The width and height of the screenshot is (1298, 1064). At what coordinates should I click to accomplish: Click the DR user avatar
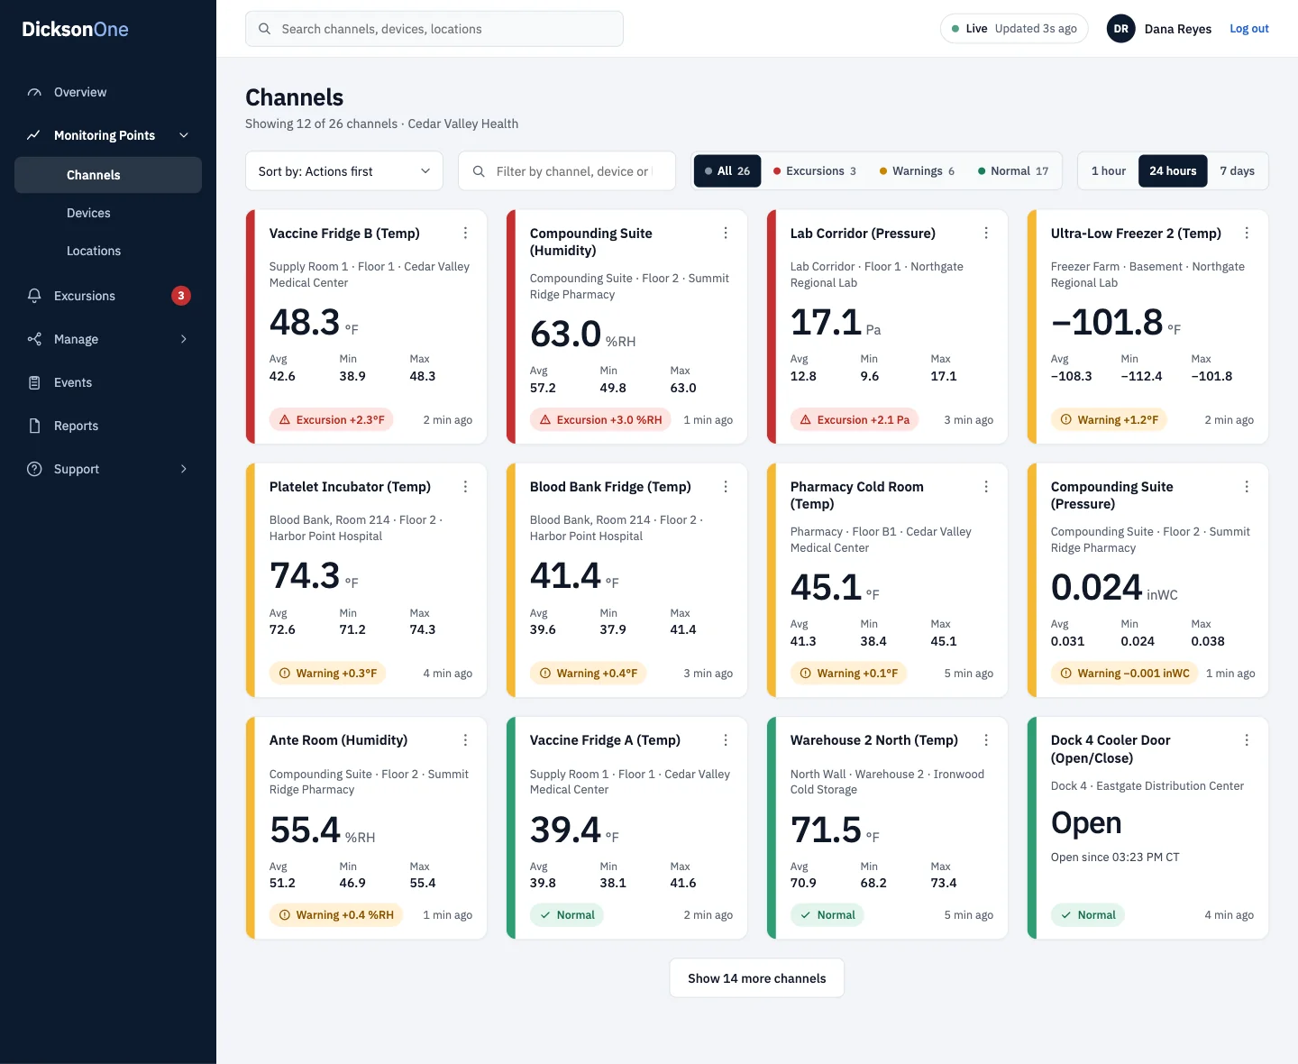1120,29
